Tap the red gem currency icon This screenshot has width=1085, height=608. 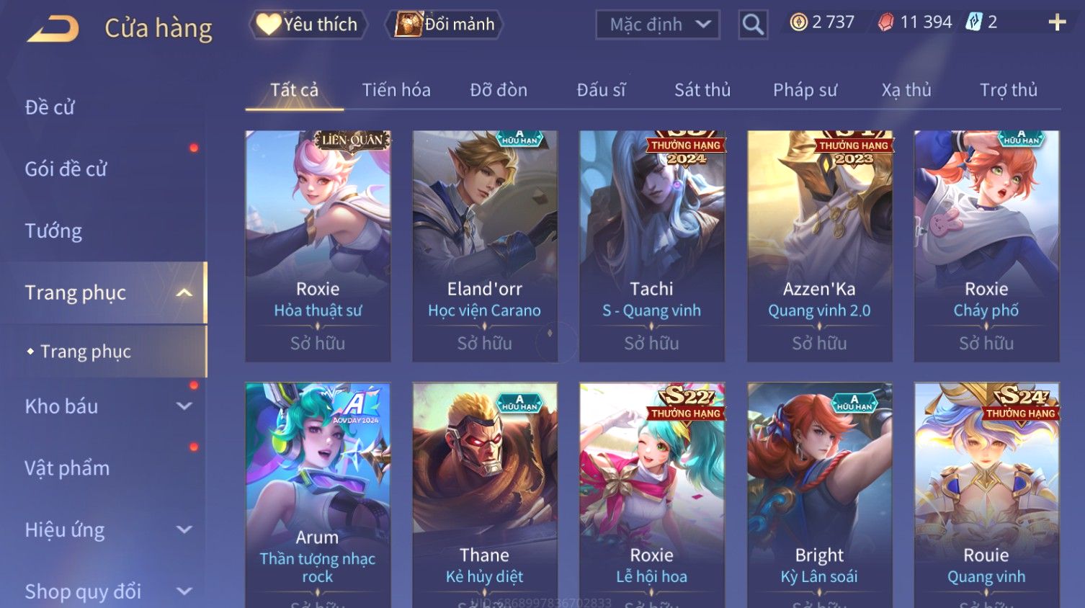click(885, 22)
